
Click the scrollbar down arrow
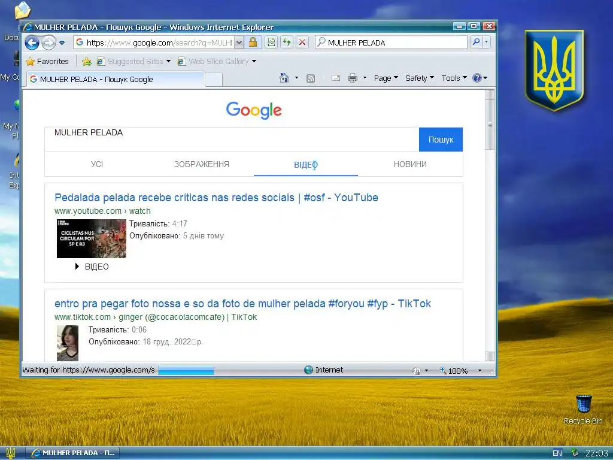[x=490, y=356]
